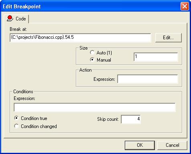Click the Action Expression field
The image size is (191, 154).
[x=148, y=79]
